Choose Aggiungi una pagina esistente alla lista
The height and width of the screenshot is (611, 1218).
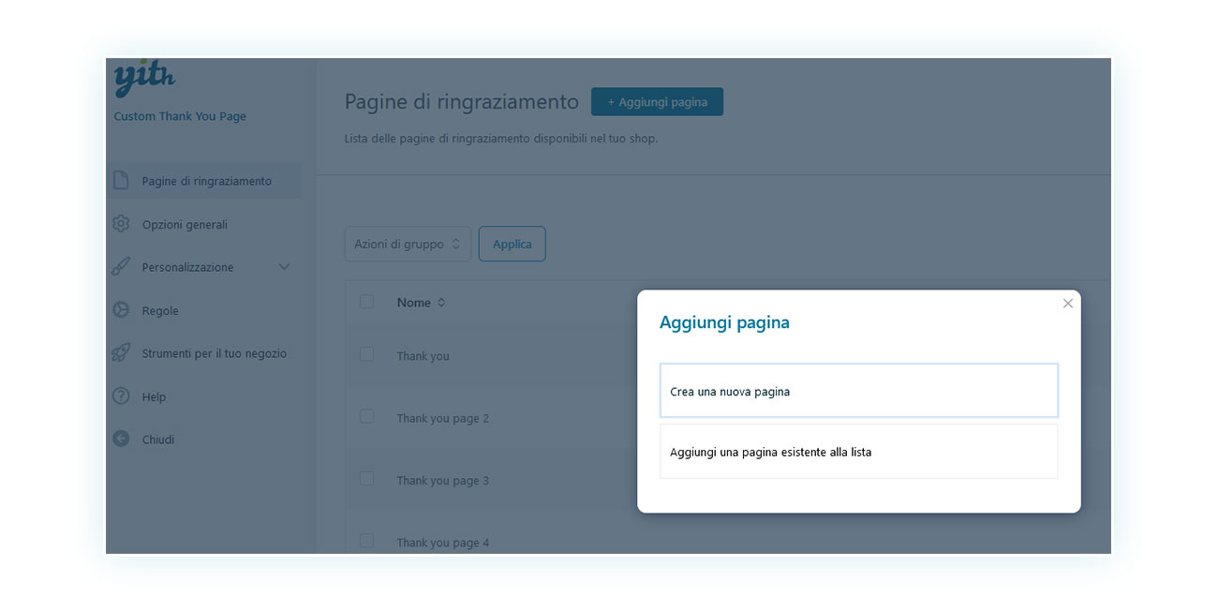(x=859, y=452)
